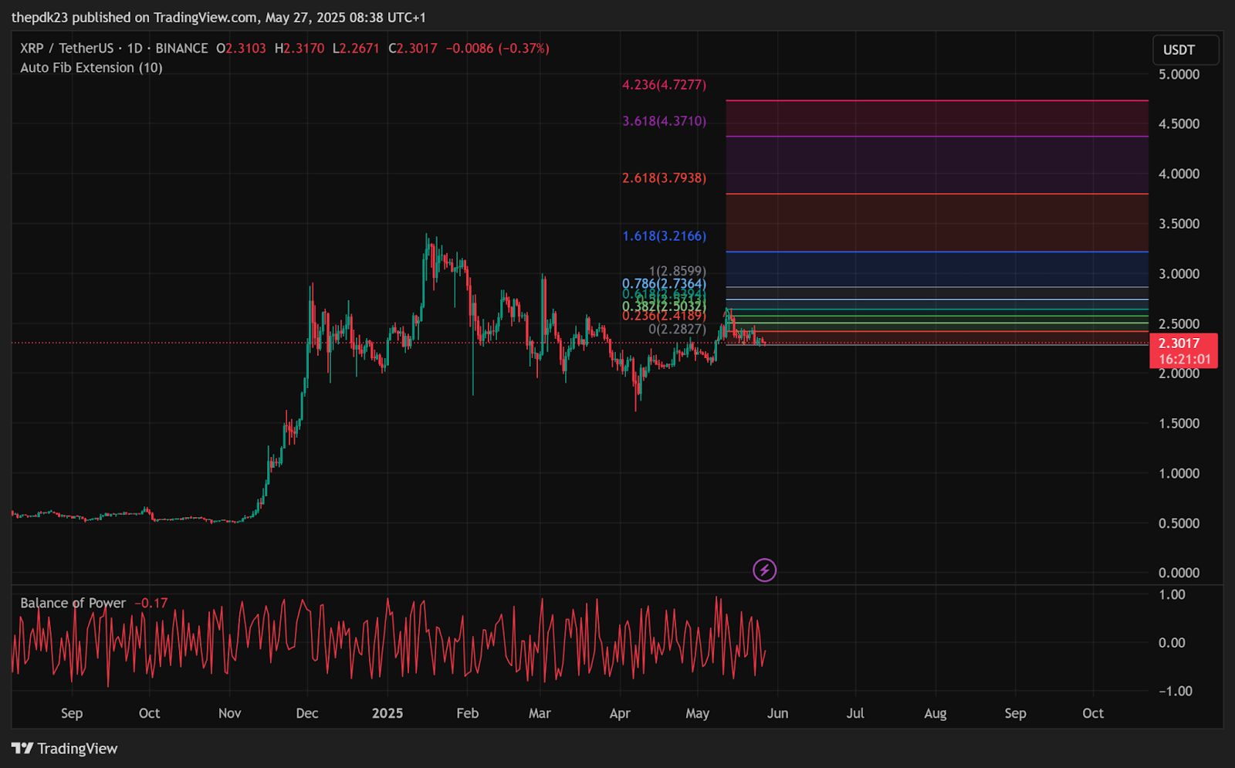Click the BINANCE exchange label in title
This screenshot has height=768, width=1235.
(x=181, y=48)
